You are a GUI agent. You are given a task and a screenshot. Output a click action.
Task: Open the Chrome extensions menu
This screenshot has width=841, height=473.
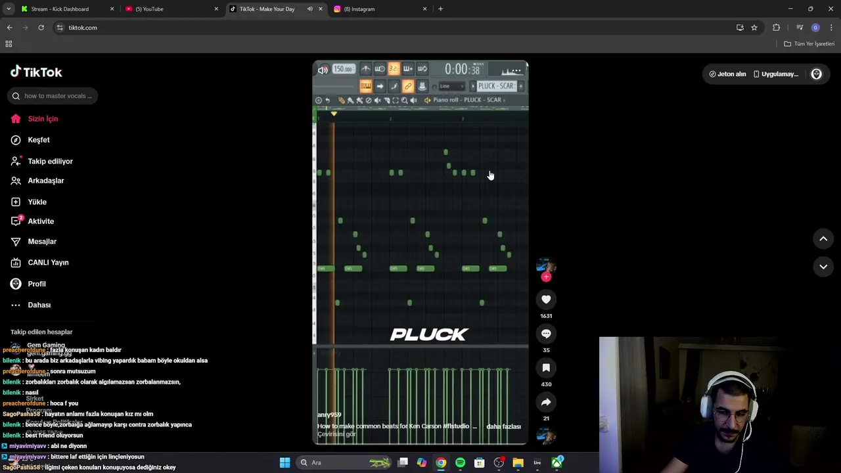tap(777, 28)
